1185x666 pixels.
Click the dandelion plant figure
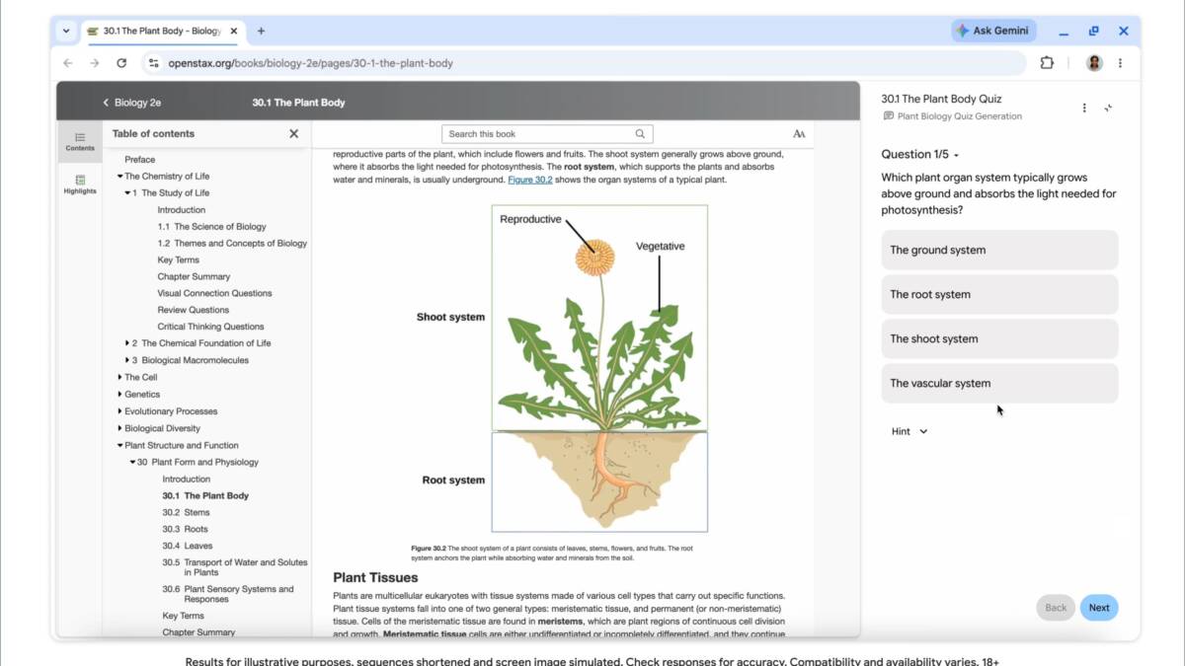[x=599, y=369]
